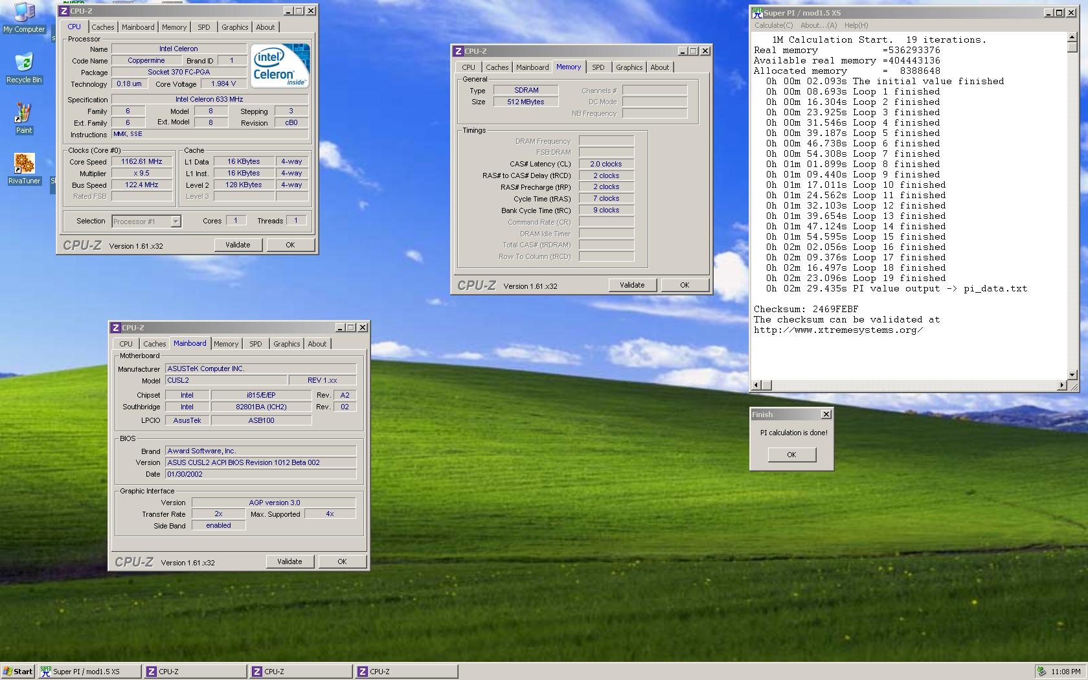Screen dimensions: 1088x680
Task: Click the system tray network icon
Action: [1041, 672]
